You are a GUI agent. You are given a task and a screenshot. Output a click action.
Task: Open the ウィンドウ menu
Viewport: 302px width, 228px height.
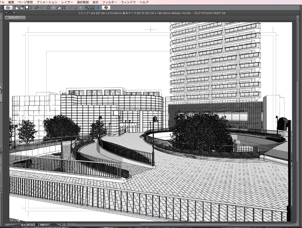(128, 2)
